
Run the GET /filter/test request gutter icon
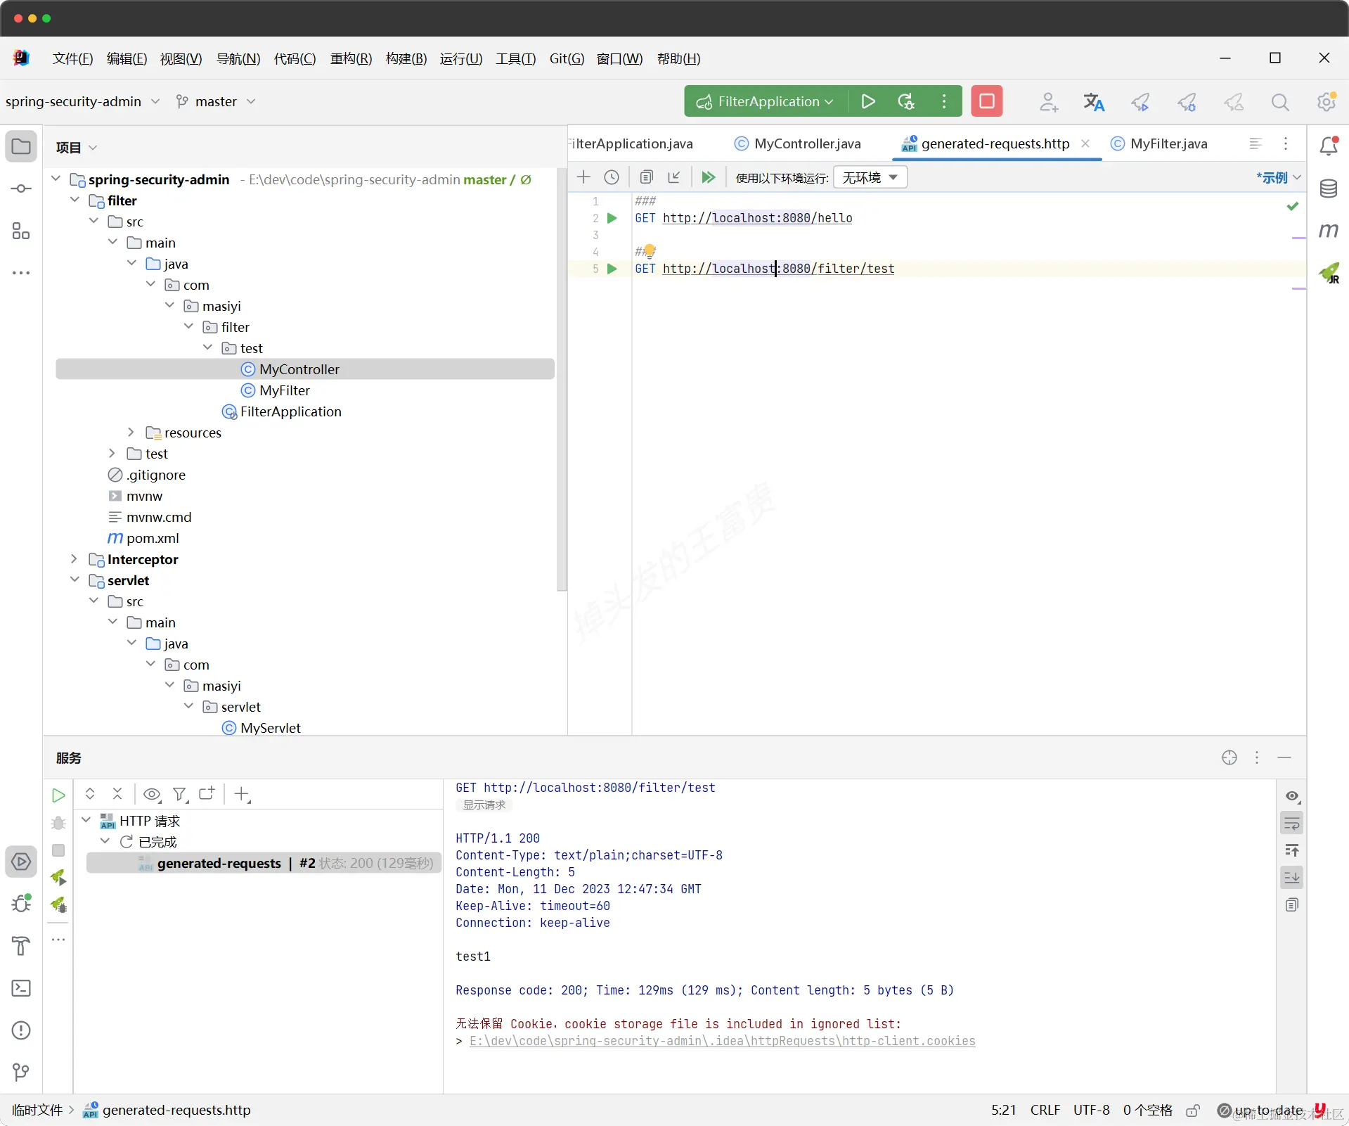click(612, 269)
